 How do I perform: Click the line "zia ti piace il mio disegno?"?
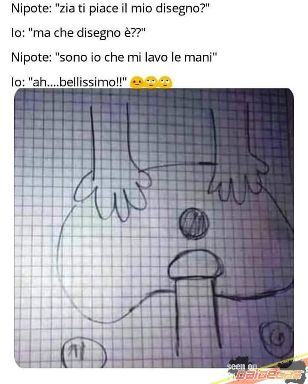(x=132, y=9)
